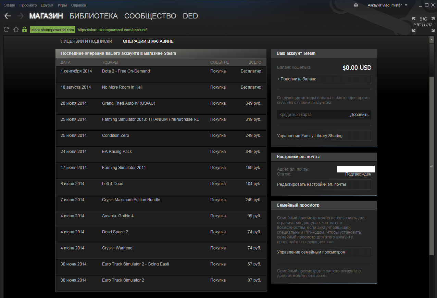Click the 349 руб. price for GTA IV
Screen dimensions: 437x298
(254, 103)
